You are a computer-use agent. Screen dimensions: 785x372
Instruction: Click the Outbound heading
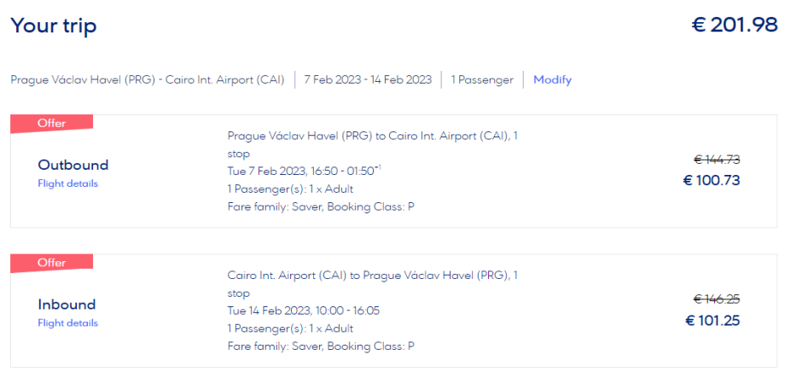73,165
